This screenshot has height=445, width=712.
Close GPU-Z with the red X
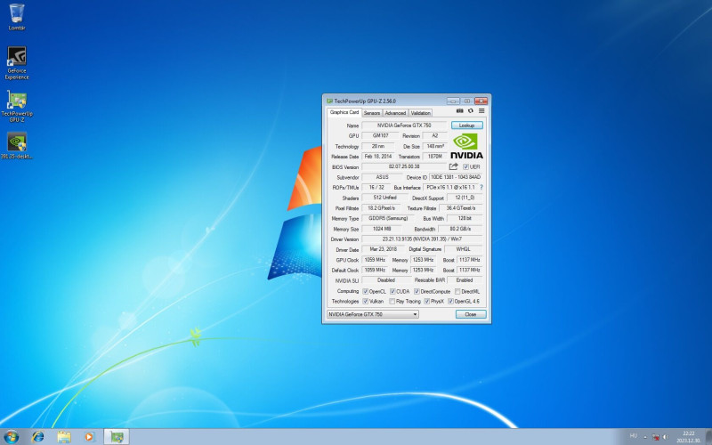tap(481, 101)
